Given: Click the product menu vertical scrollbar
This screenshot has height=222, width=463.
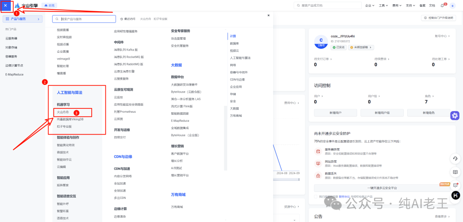Looking at the screenshot, I should click(226, 138).
